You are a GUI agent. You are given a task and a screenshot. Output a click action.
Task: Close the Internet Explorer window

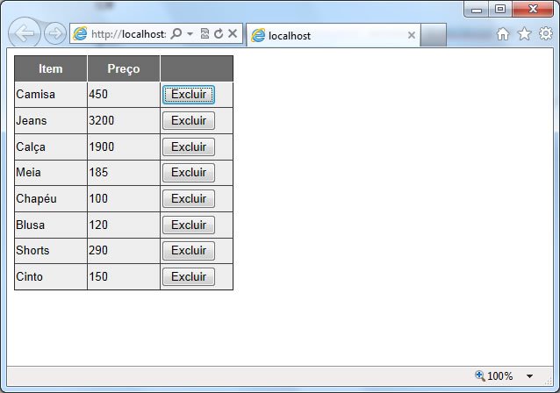(533, 10)
